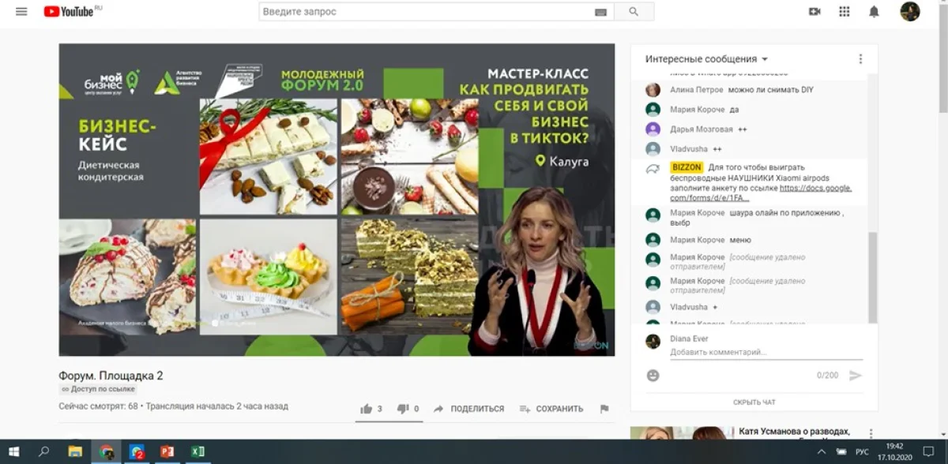Dislike the video with thumbs down
This screenshot has width=948, height=464.
pos(402,409)
